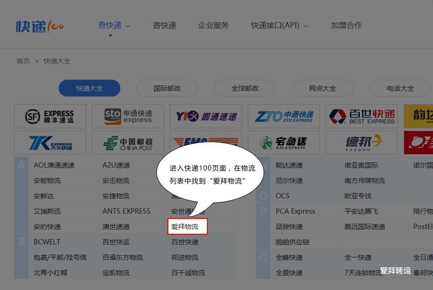Choose the ZTO 中通快递 logo tile
Image resolution: width=433 pixels, height=290 pixels.
pyautogui.click(x=283, y=116)
